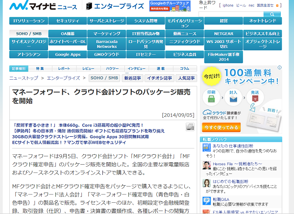Open the FileMaker選手権 2014 section

tap(224, 57)
